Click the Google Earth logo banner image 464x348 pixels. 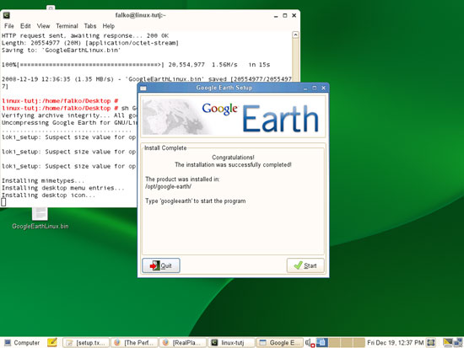tap(233, 117)
